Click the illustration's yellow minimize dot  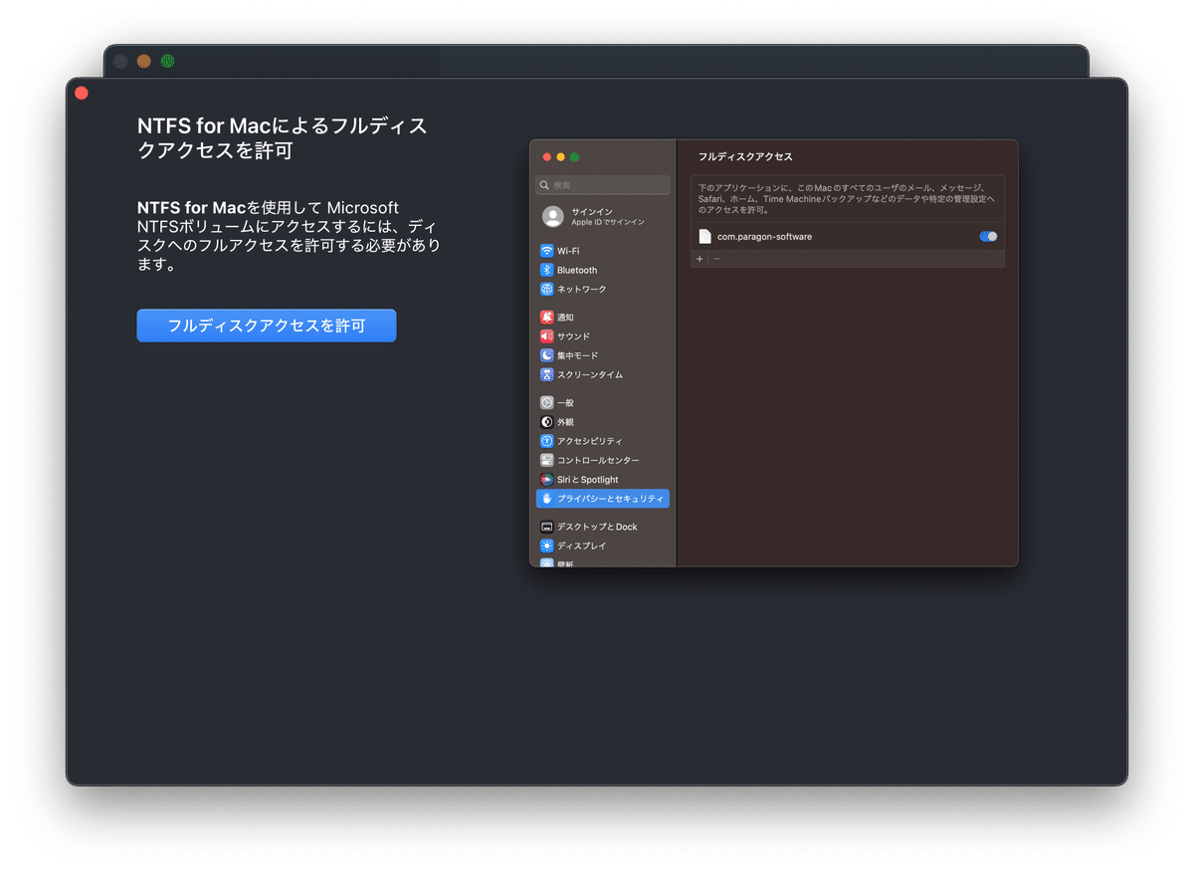560,157
